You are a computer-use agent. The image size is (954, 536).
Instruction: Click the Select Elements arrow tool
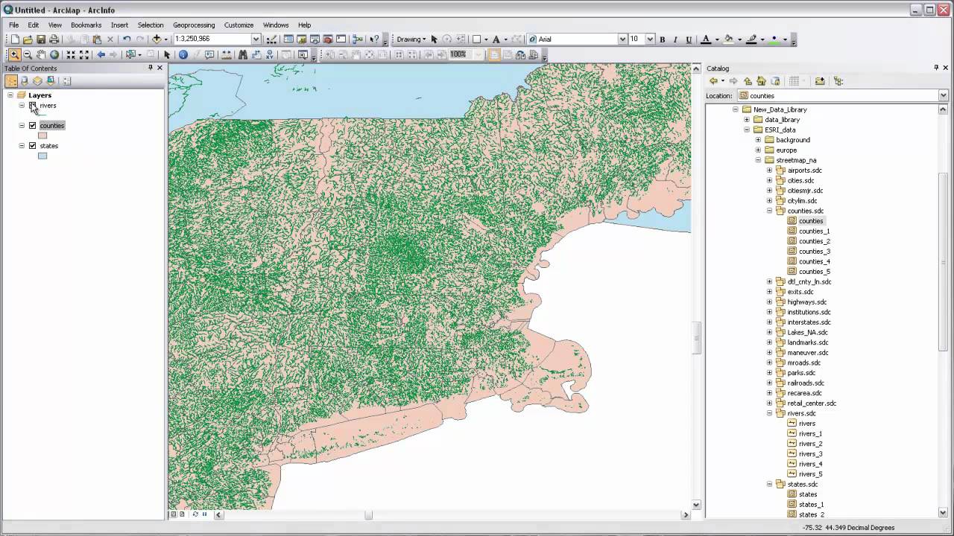point(167,54)
